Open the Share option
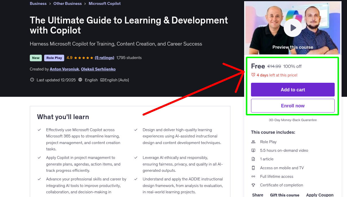This screenshot has width=347, height=197. point(257,195)
